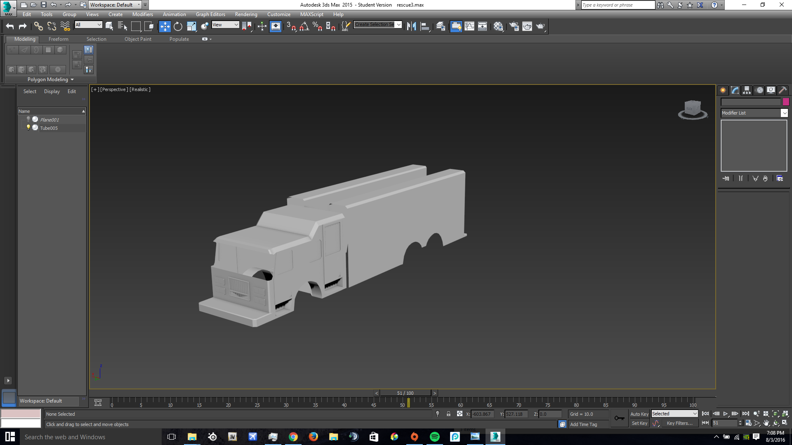Open the Material Editor
This screenshot has height=445, width=792.
coord(498,26)
